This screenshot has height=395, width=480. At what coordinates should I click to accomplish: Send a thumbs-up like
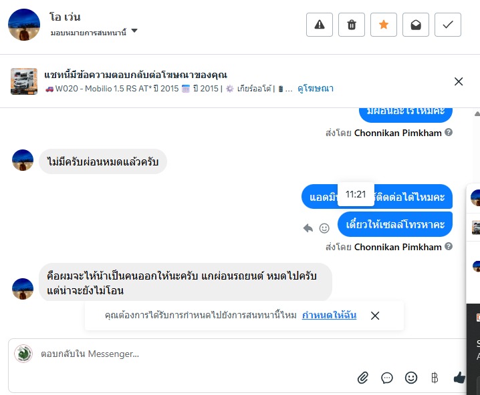[x=459, y=378]
